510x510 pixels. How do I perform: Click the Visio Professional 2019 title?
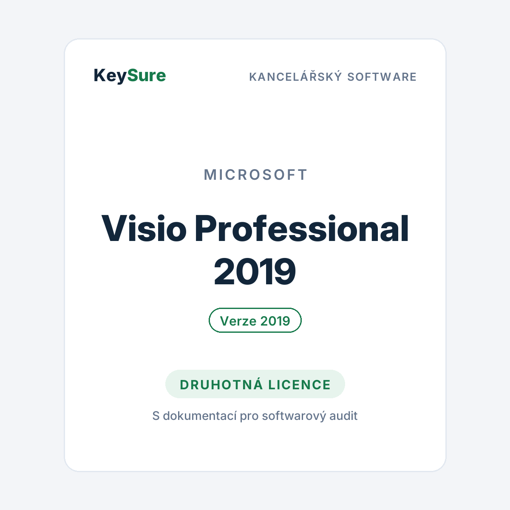(255, 250)
